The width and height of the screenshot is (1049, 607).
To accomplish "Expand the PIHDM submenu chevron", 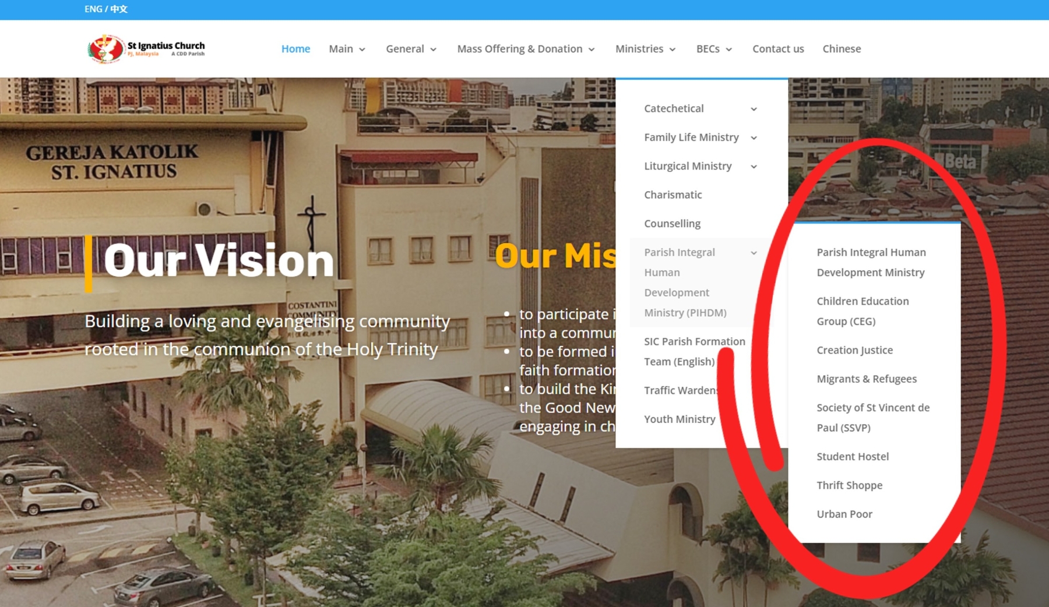I will (754, 253).
